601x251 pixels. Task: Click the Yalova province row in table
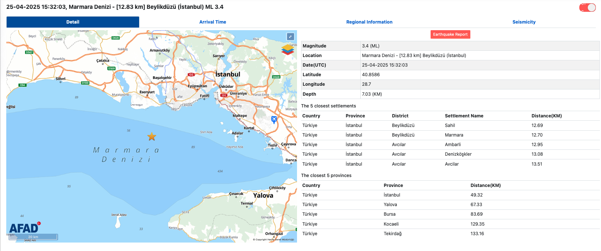coord(450,205)
